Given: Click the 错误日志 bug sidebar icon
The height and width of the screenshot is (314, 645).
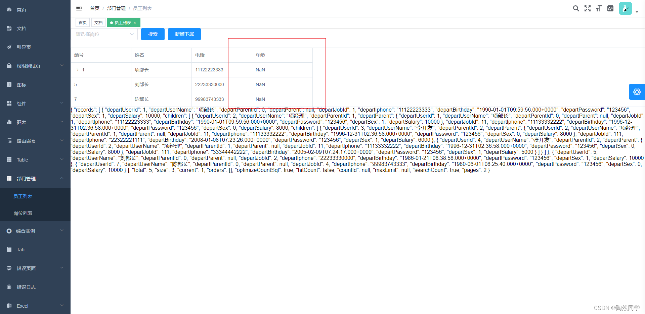Looking at the screenshot, I should 9,287.
